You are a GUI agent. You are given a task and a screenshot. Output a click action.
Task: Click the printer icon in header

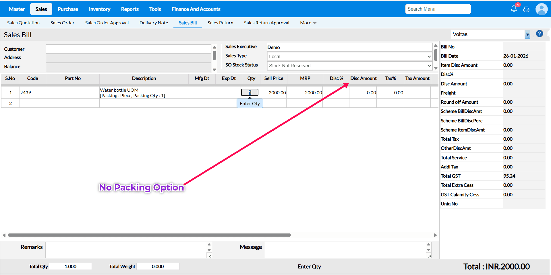[x=526, y=9]
